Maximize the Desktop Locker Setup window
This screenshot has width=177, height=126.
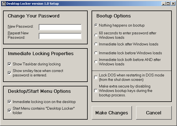[x=168, y=4]
